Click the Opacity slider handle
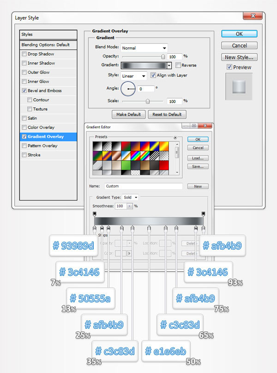Viewport: 277px width, 373px height. tap(163, 56)
